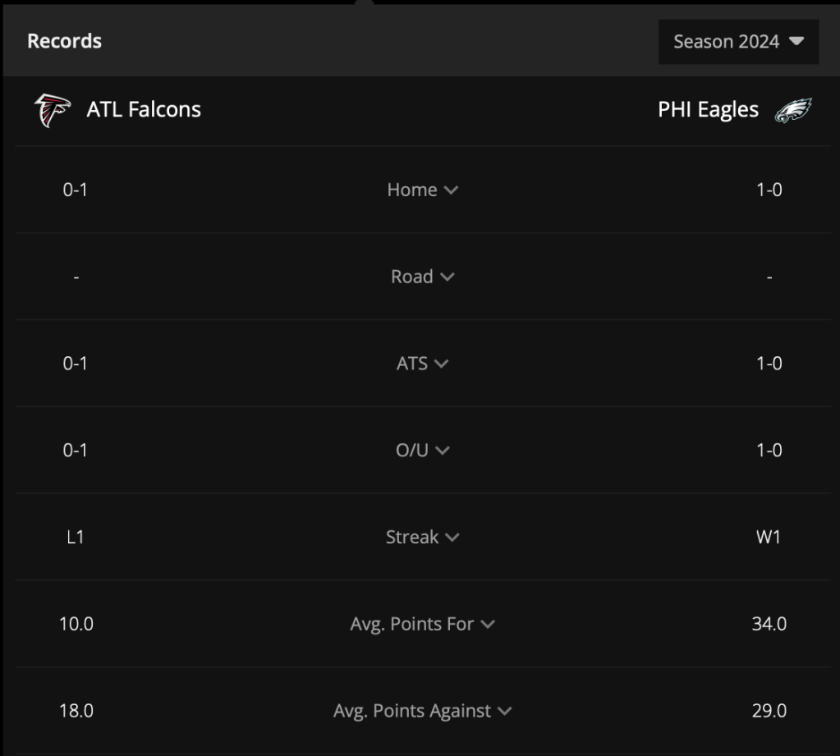Expand the Road record row
The width and height of the screenshot is (840, 756).
tap(423, 277)
